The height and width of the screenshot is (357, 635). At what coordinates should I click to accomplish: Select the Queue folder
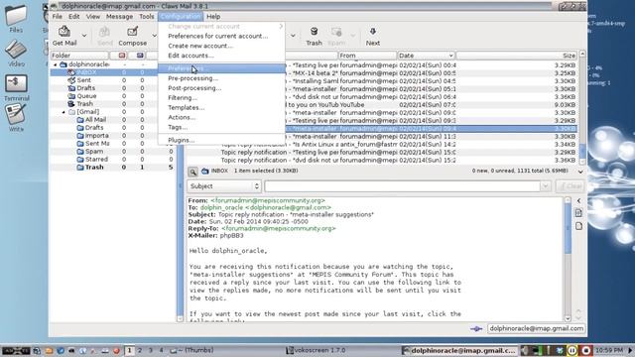click(x=86, y=96)
